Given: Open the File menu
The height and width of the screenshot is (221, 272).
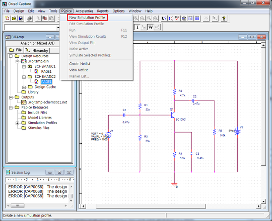Looking at the screenshot, I should (x=7, y=11).
